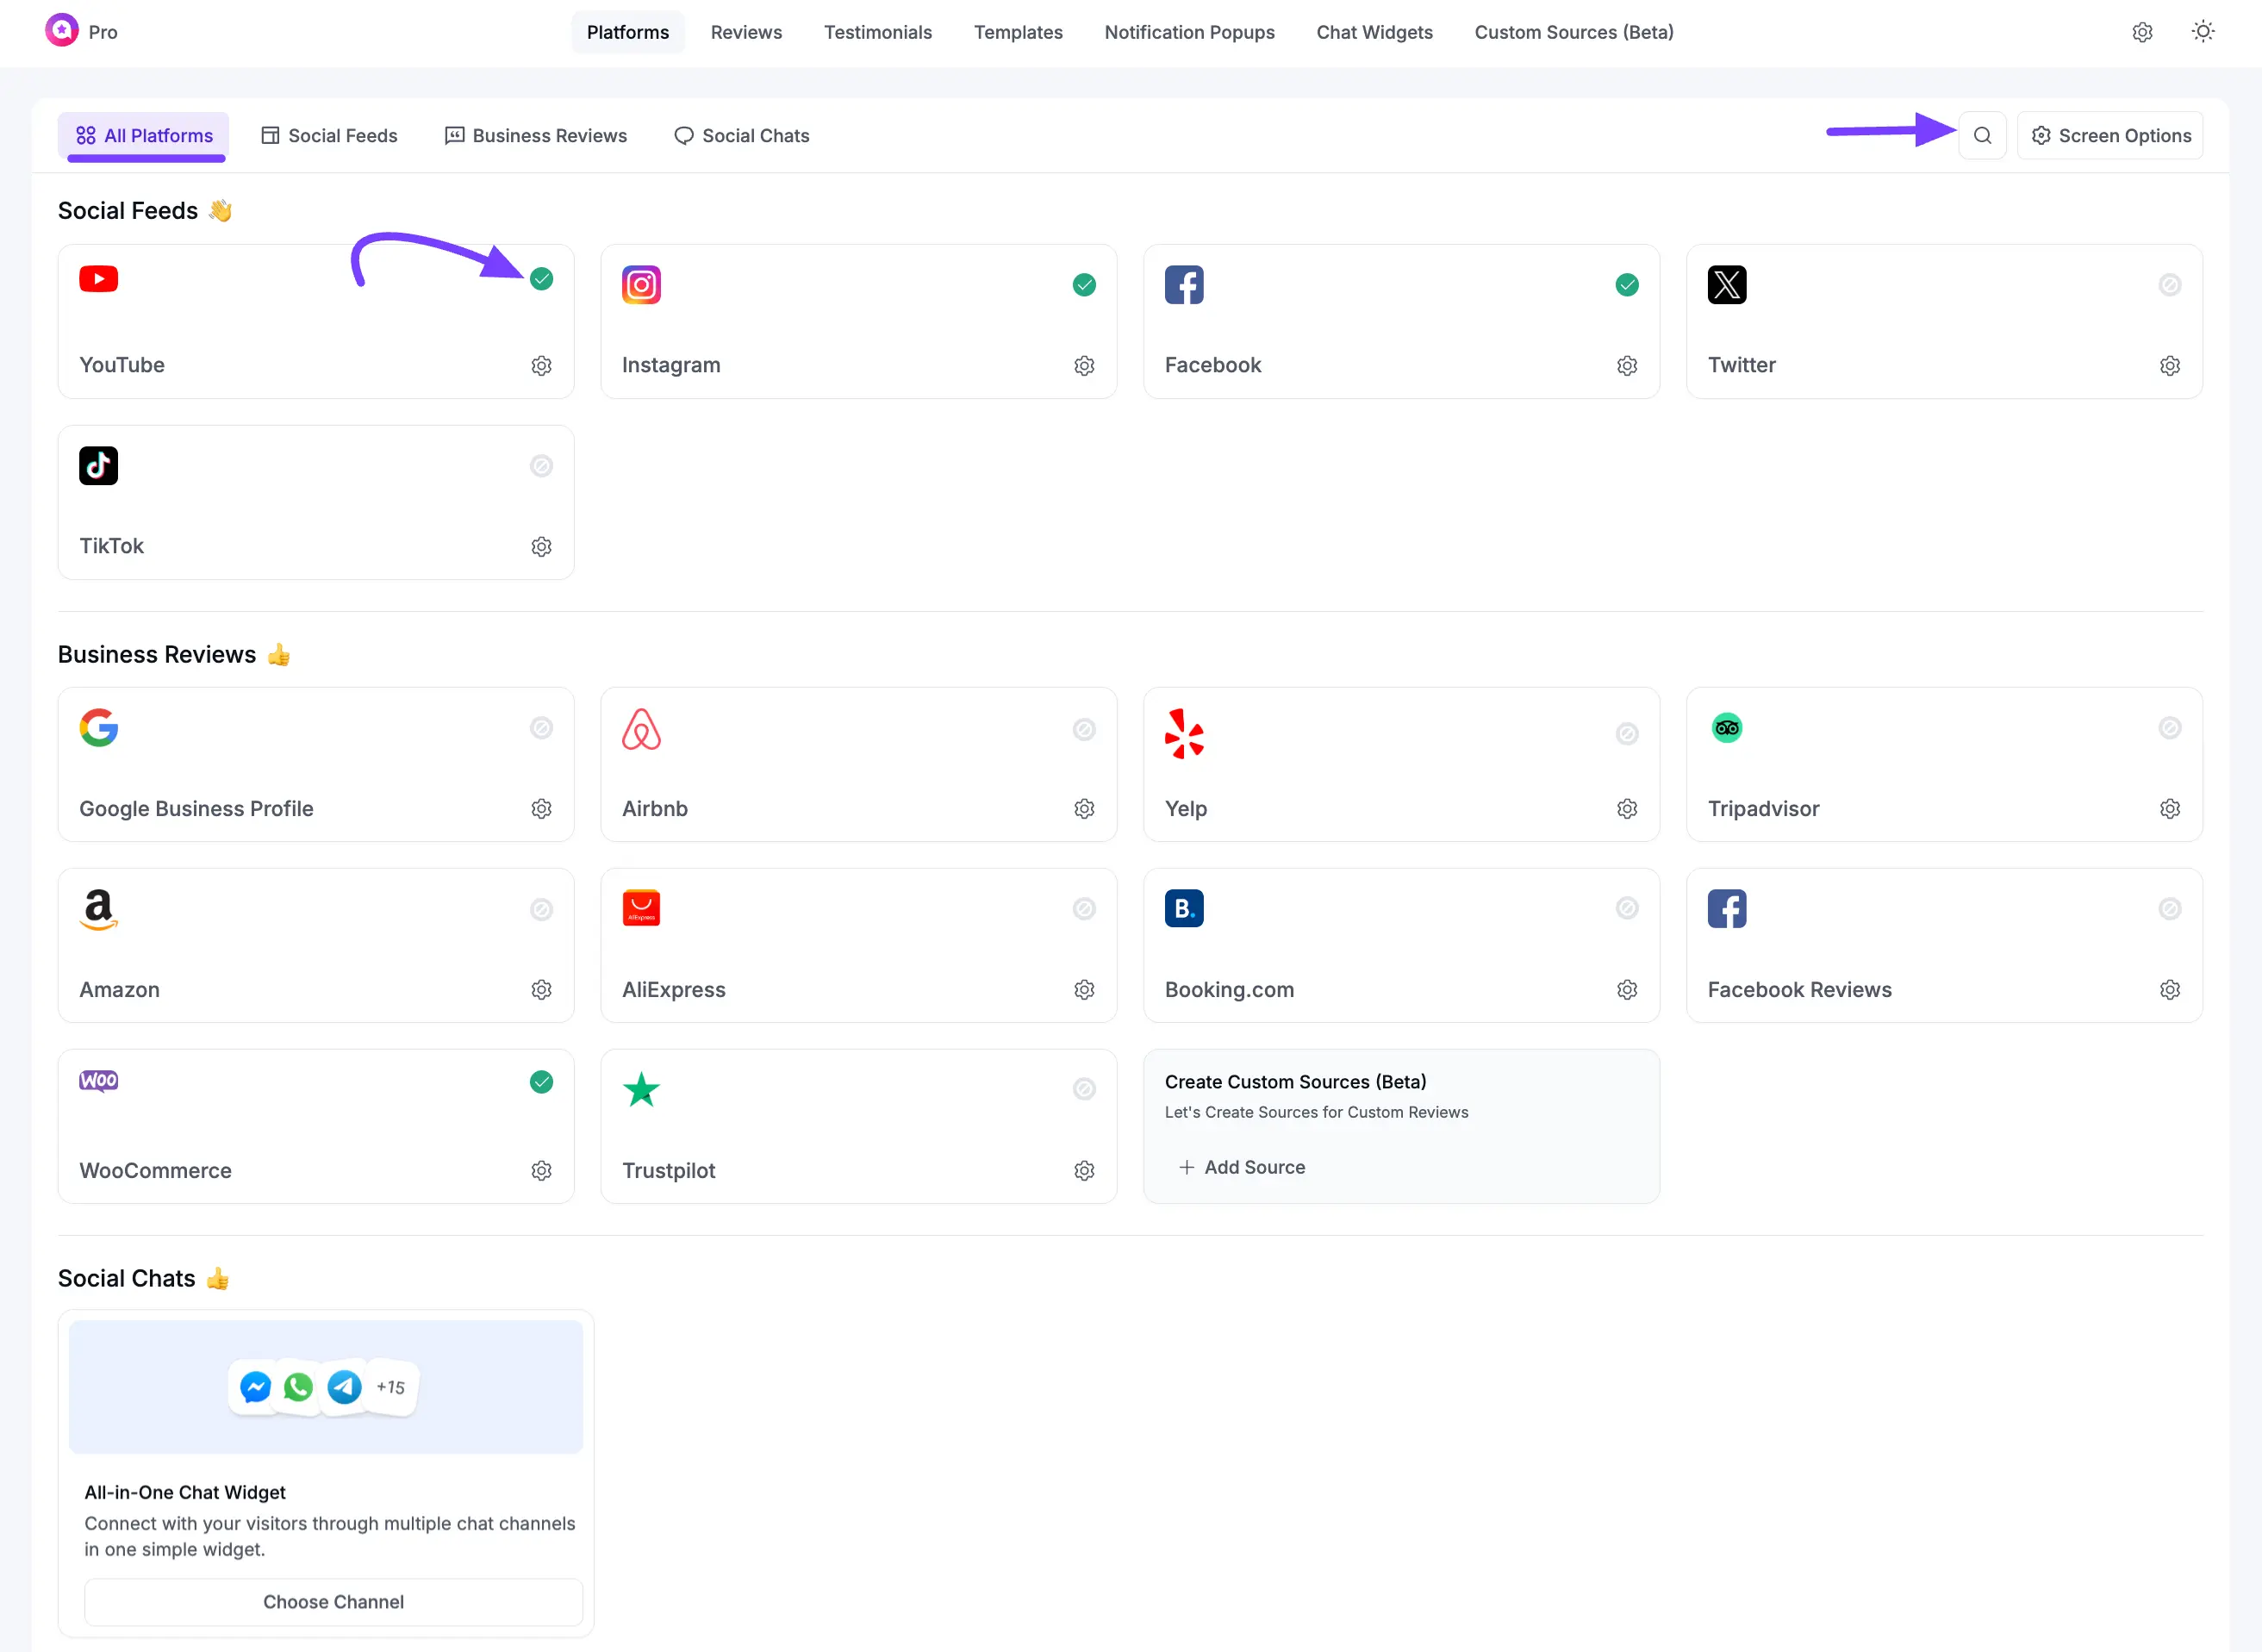Expand Screen Options panel
This screenshot has height=1652, width=2262.
2110,135
